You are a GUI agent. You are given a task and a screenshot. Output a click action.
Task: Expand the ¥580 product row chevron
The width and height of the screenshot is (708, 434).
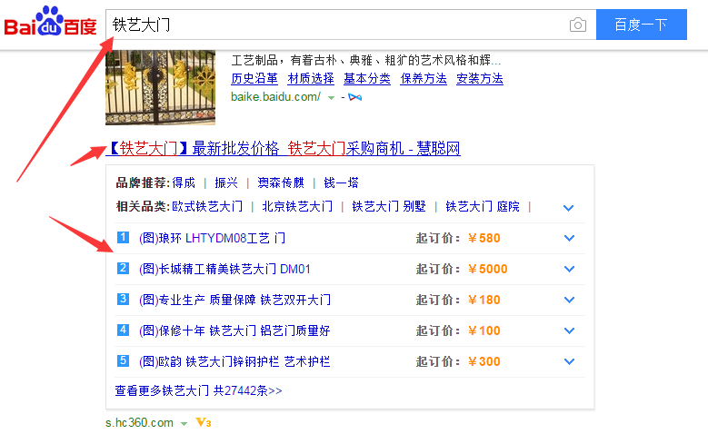coord(570,239)
